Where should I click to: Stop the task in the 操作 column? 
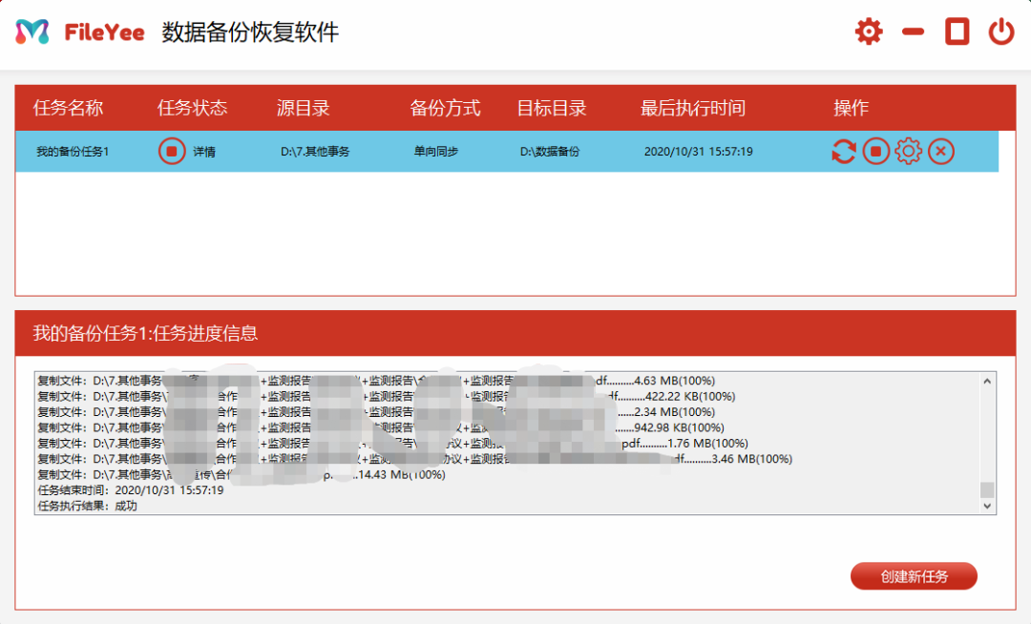point(876,152)
